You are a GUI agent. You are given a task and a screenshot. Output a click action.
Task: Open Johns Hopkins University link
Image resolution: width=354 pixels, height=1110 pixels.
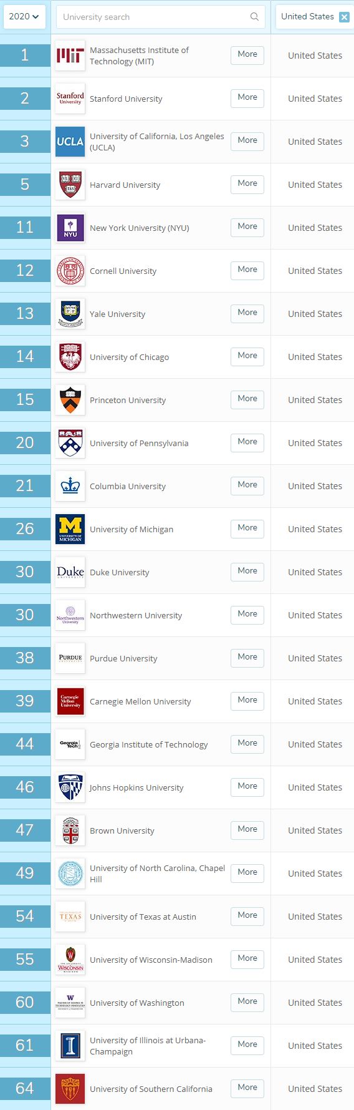click(136, 788)
